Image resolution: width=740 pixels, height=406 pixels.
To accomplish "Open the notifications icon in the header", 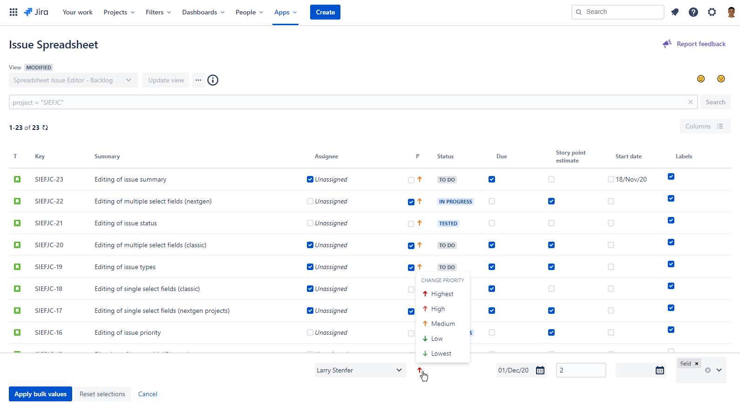I will pyautogui.click(x=675, y=12).
